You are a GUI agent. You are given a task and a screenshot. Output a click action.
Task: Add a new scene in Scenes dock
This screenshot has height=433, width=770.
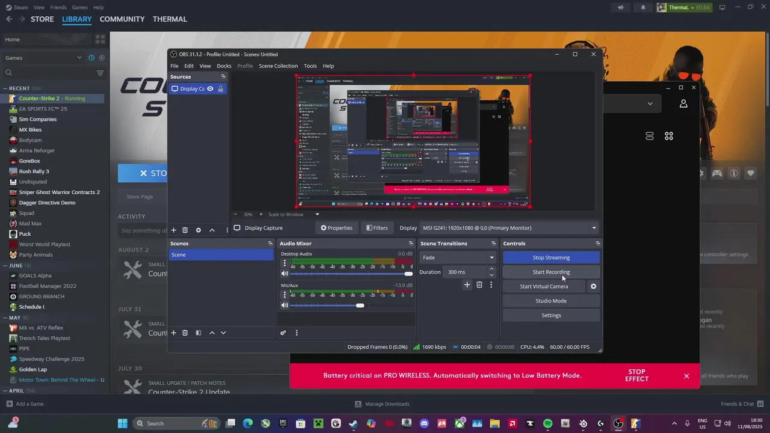click(174, 333)
